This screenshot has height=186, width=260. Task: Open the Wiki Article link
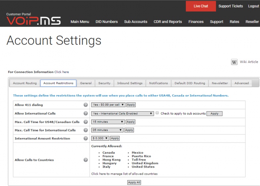(x=249, y=62)
